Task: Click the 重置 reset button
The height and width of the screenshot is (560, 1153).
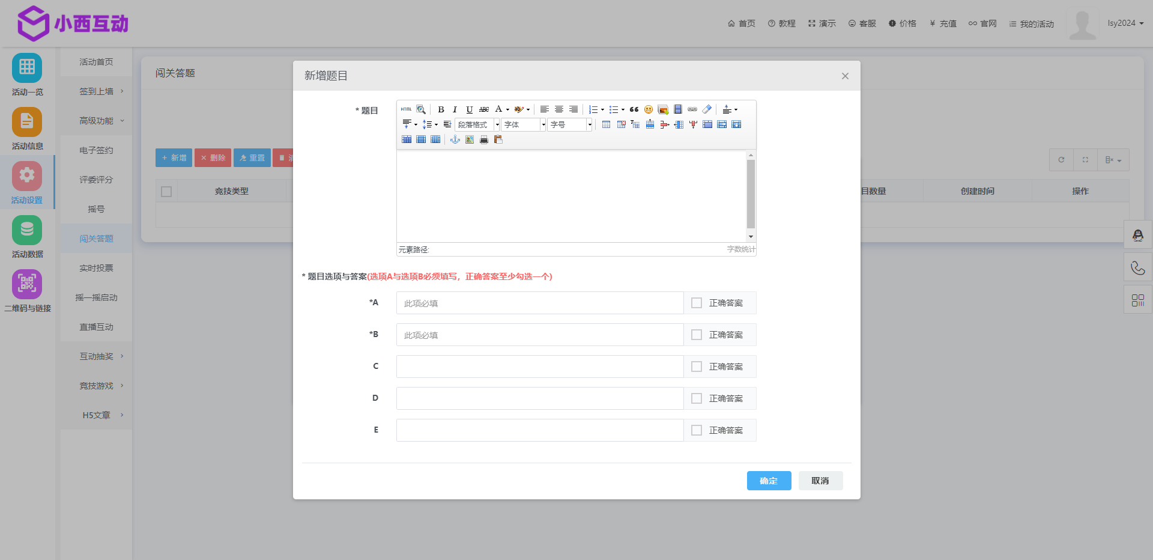Action: [252, 158]
